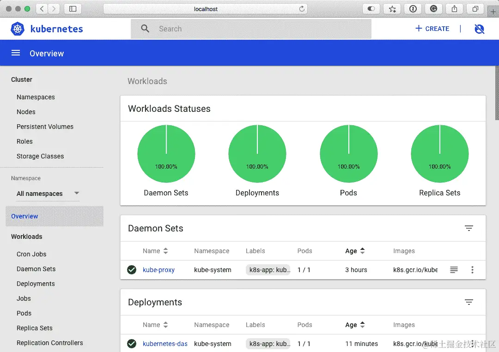Click the k8s-app label chip for kube-proxy
Viewport: 499px width, 352px height.
click(x=268, y=270)
